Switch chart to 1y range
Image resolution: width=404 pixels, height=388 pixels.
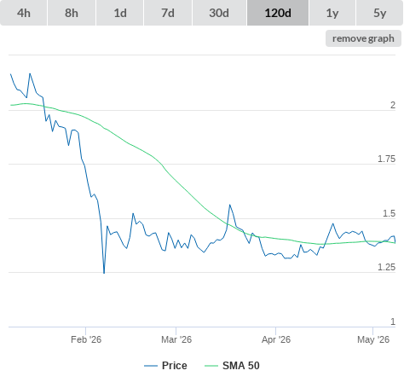point(332,13)
